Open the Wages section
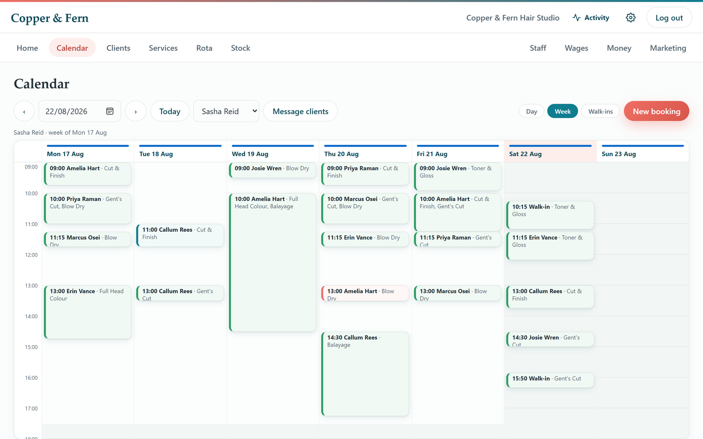 click(x=576, y=48)
